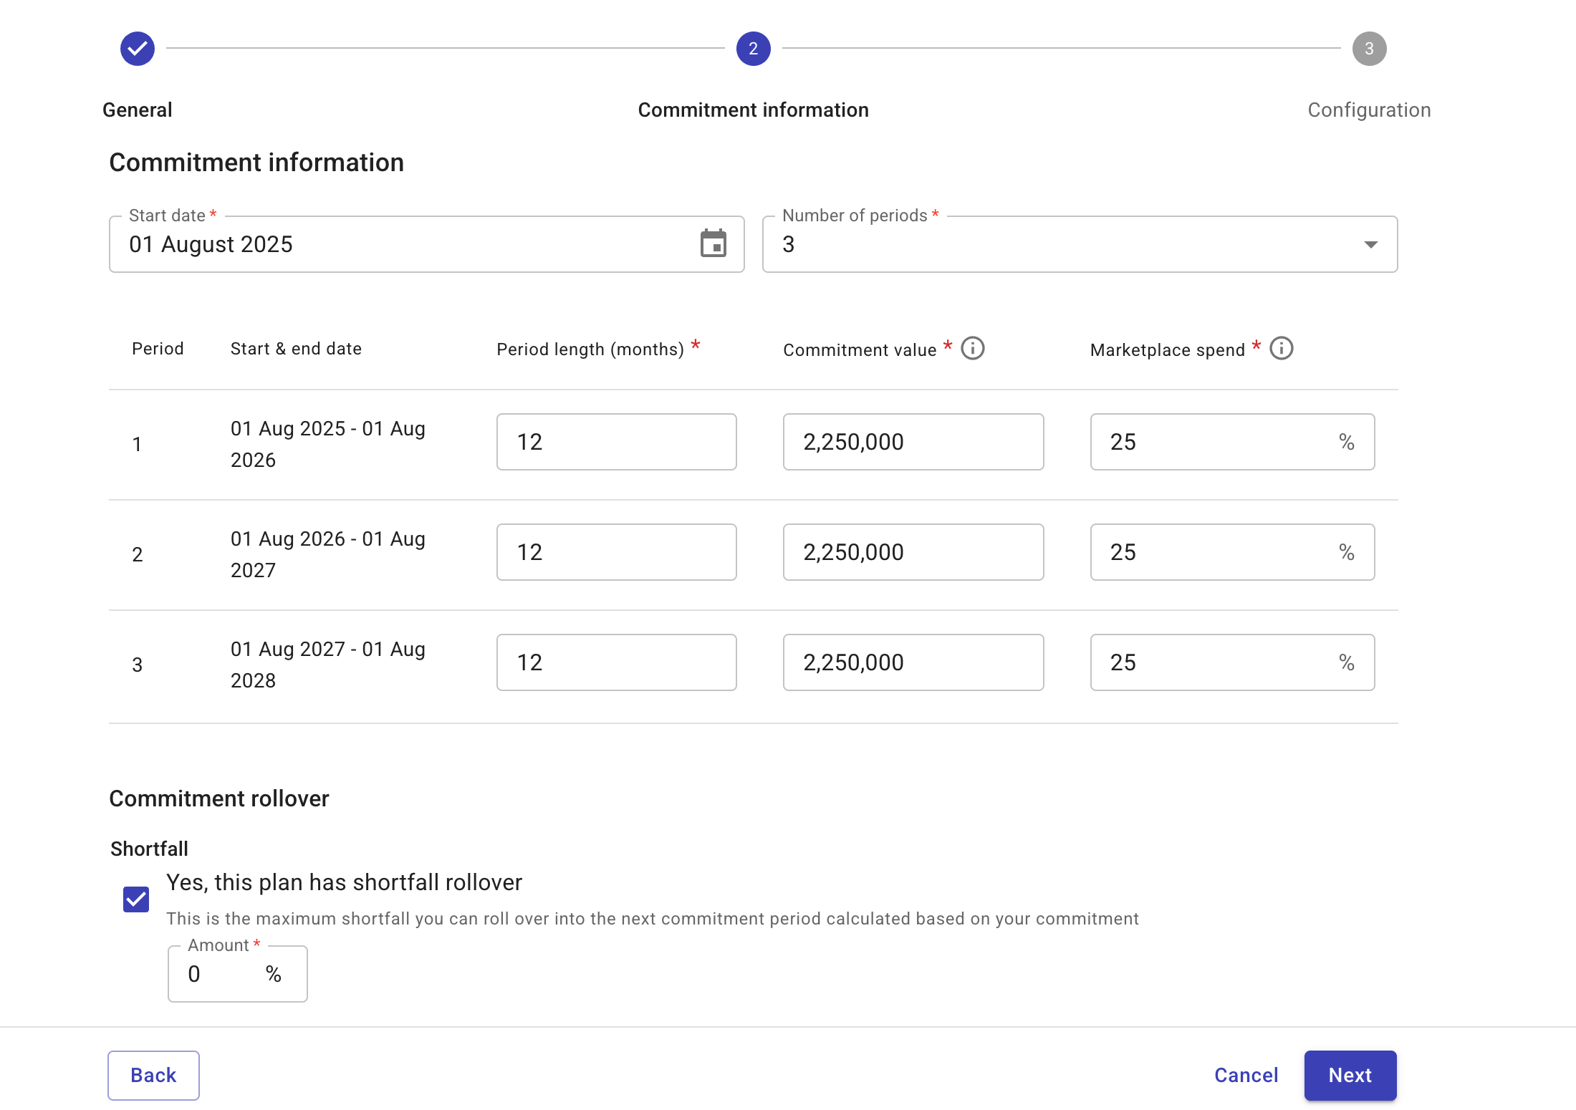The image size is (1576, 1110).
Task: Click the Next button
Action: [1350, 1075]
